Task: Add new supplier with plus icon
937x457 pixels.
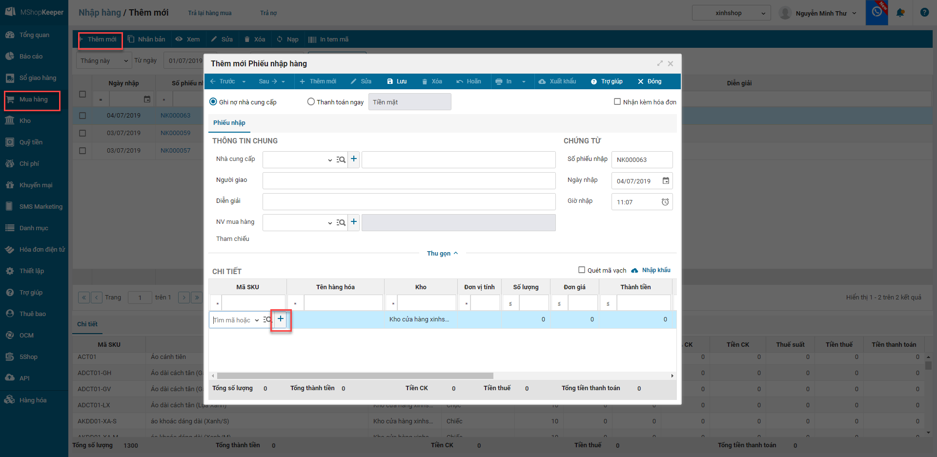Action: coord(354,159)
